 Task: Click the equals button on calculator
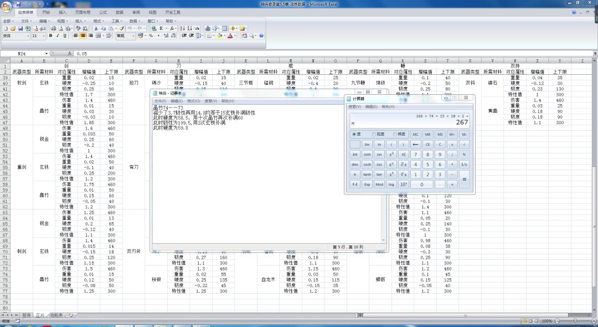tap(464, 180)
